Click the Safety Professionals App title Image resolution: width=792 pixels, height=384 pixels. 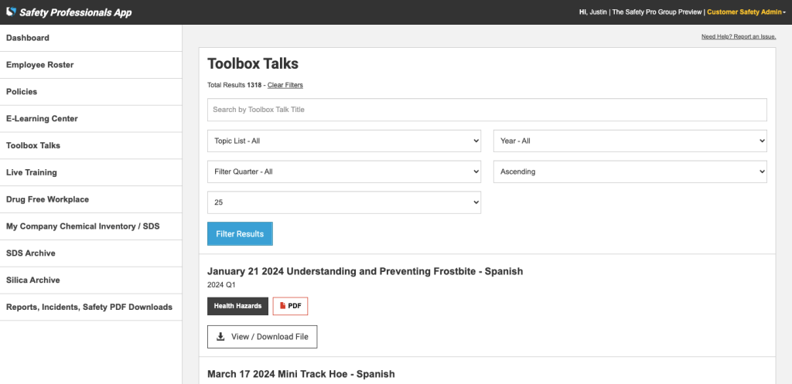(76, 12)
